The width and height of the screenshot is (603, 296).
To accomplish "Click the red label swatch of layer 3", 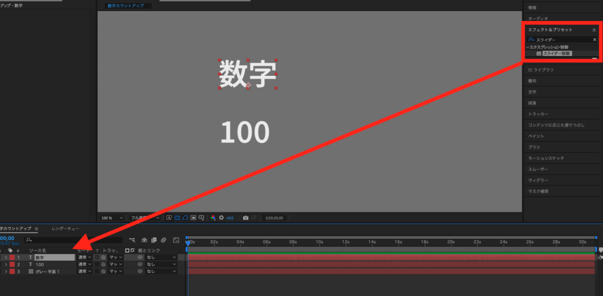I will coord(12,271).
